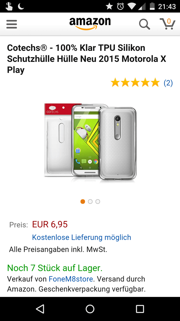Select the first image carousel dot
Image resolution: width=180 pixels, height=321 pixels.
click(x=83, y=202)
